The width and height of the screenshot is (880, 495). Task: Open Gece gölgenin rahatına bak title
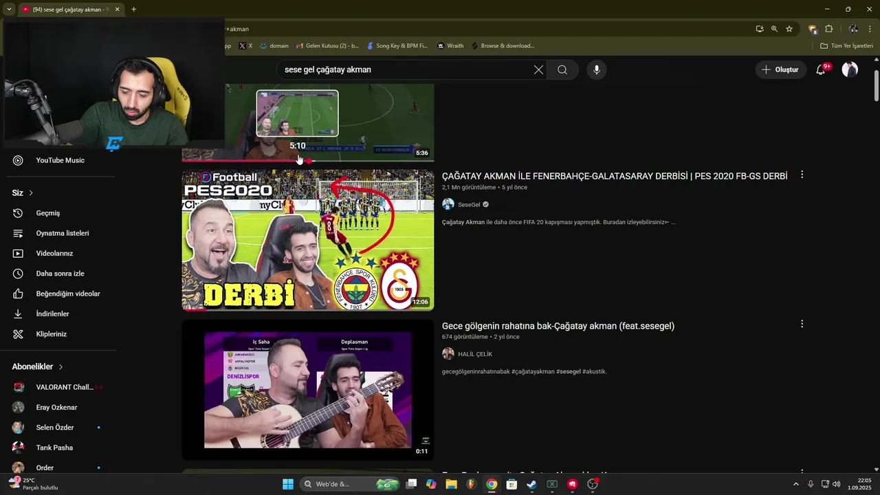tap(558, 326)
